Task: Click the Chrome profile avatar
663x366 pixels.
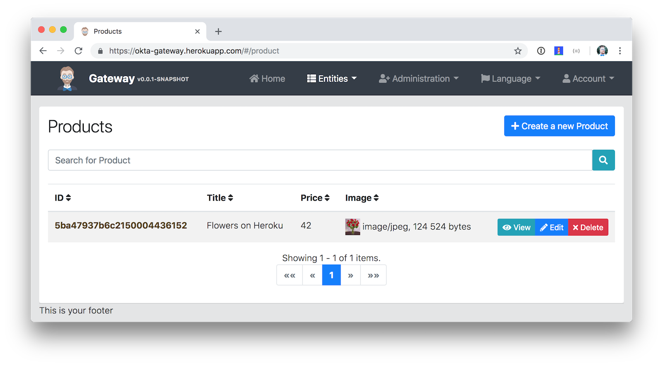Action: tap(602, 51)
